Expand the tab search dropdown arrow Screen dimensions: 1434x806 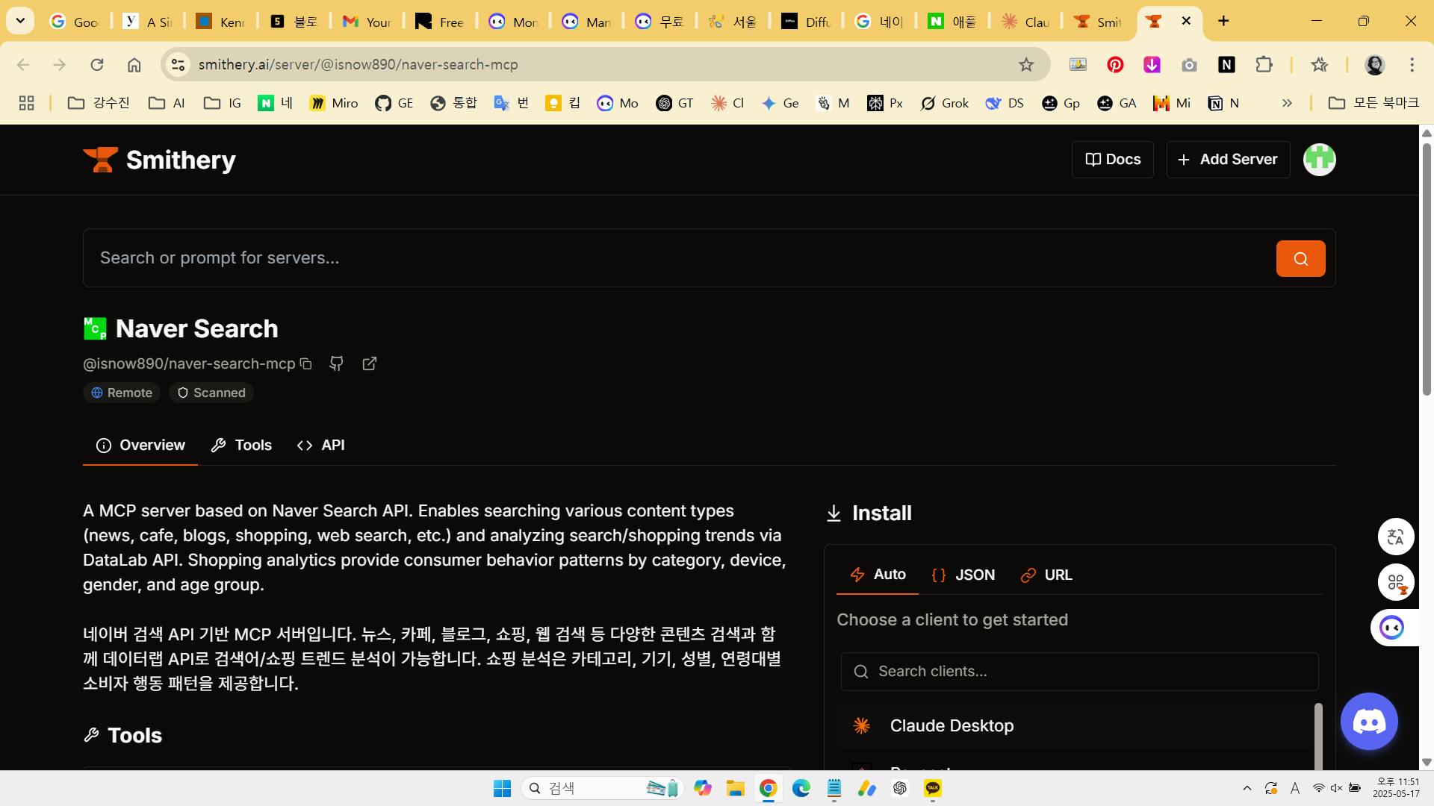[20, 21]
